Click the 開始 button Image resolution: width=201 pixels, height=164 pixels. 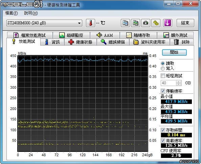coord(174,52)
